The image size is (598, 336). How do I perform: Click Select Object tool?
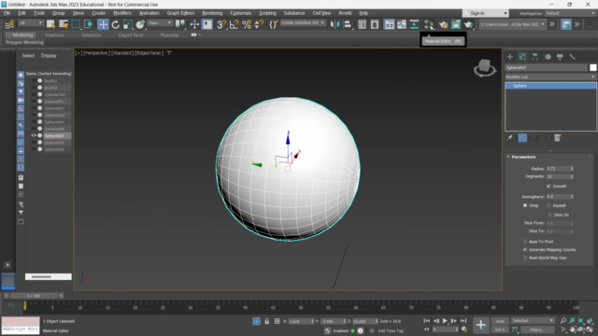point(50,24)
